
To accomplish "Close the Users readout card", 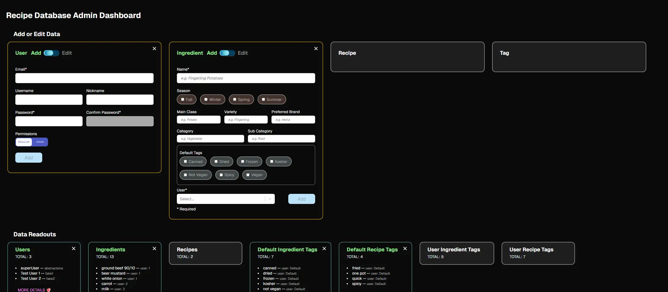I will point(74,249).
